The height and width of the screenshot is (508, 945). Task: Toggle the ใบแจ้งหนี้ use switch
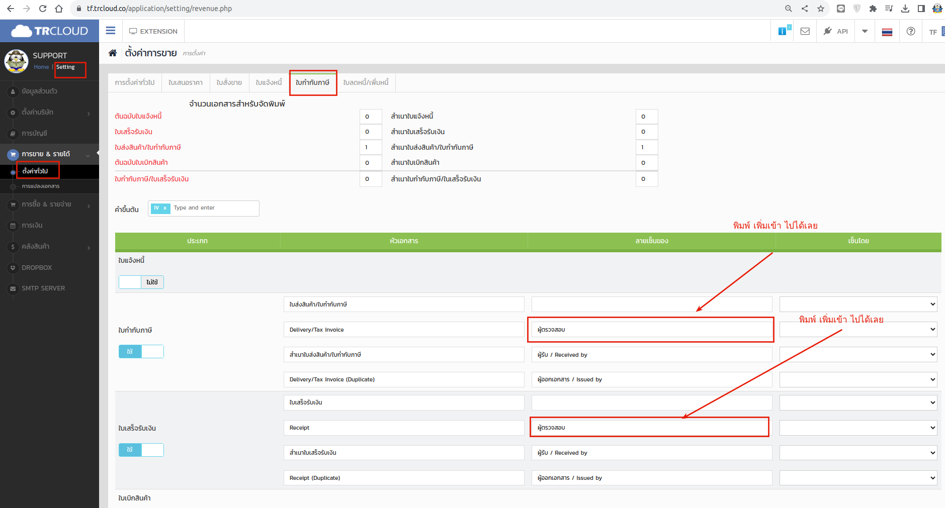(x=141, y=282)
